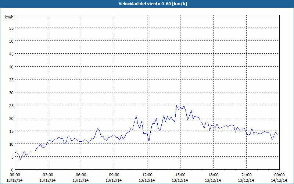
Task: Click the y-axis label '55'
Action: 11,28
